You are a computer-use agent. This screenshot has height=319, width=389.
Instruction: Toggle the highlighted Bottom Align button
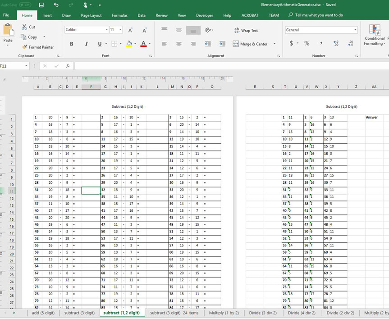(x=193, y=30)
